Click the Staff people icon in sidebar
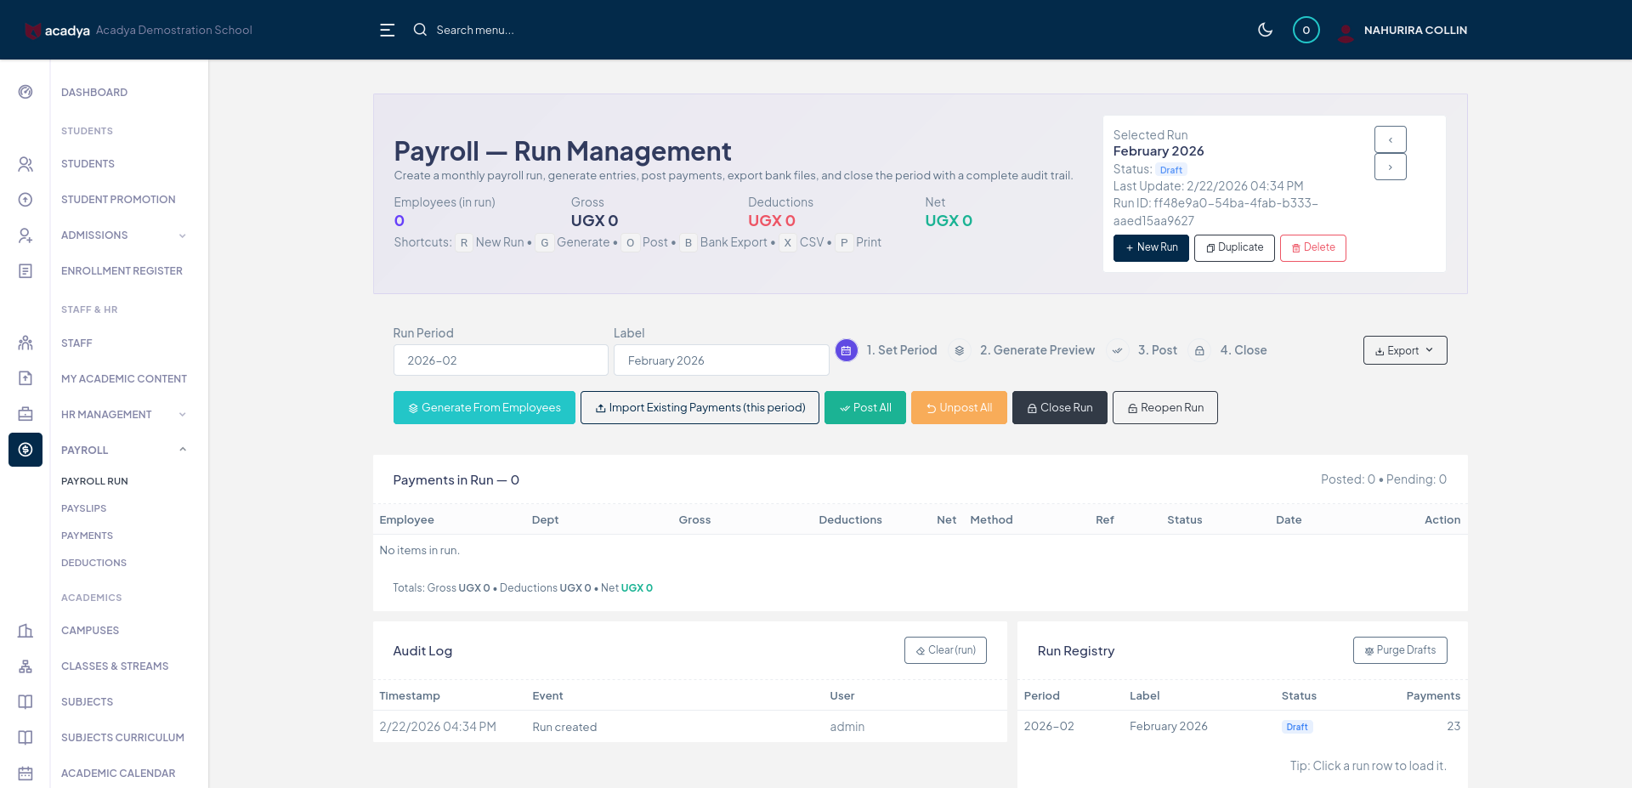 click(x=25, y=343)
